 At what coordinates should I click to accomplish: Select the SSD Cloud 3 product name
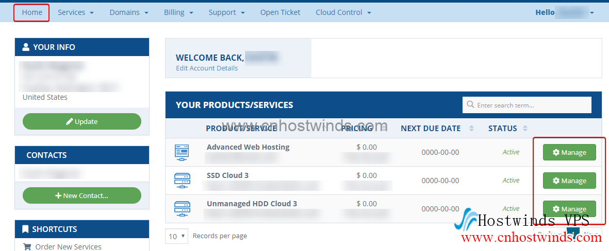[227, 175]
